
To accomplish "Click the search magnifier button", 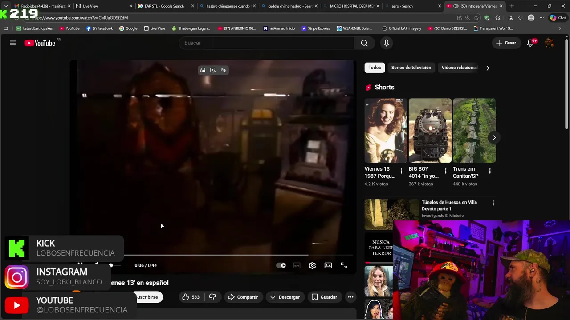I will (x=364, y=43).
